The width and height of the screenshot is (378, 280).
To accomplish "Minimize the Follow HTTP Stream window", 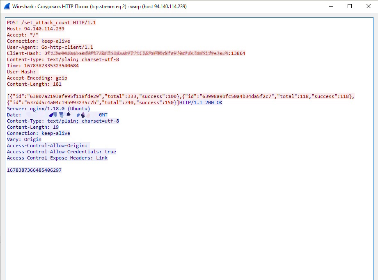I will (x=331, y=7).
